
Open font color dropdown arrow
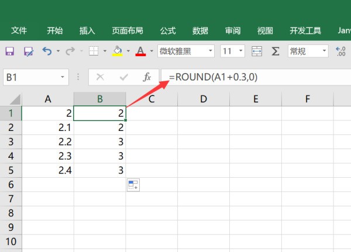point(152,51)
